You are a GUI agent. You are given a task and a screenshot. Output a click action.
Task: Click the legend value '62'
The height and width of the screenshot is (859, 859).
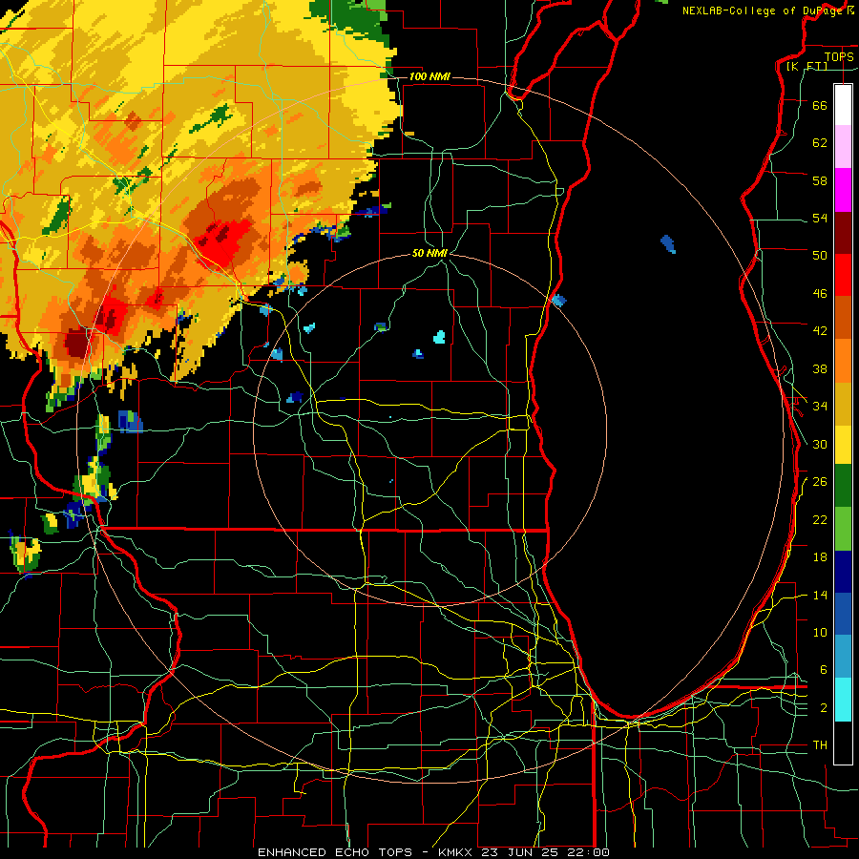tap(820, 143)
